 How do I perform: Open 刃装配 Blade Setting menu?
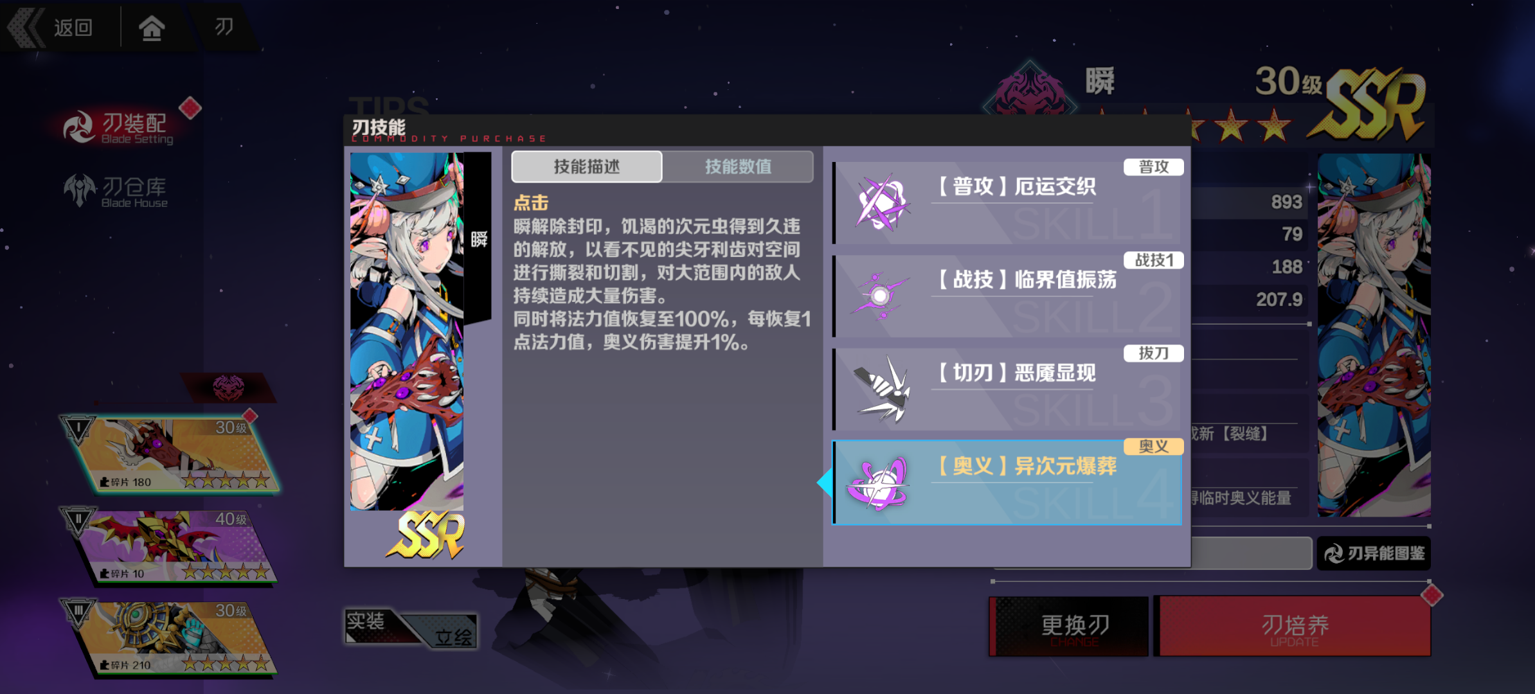[x=119, y=127]
